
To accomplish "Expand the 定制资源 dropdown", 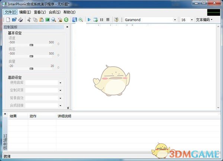I will pos(60,90).
